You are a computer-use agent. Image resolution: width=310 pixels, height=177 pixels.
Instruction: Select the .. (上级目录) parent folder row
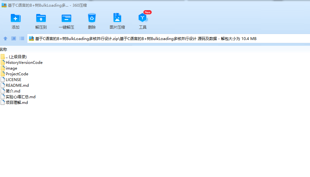click(x=14, y=57)
